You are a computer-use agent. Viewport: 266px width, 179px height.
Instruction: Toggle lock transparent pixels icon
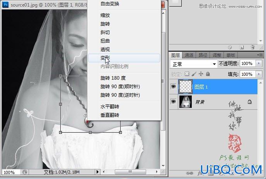[x=187, y=74]
